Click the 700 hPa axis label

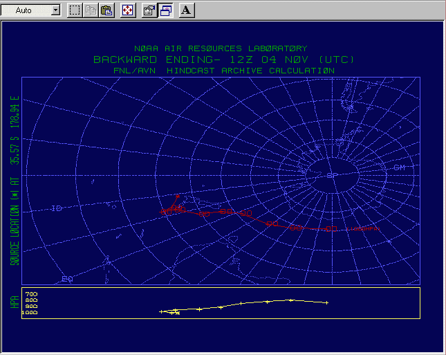click(31, 293)
